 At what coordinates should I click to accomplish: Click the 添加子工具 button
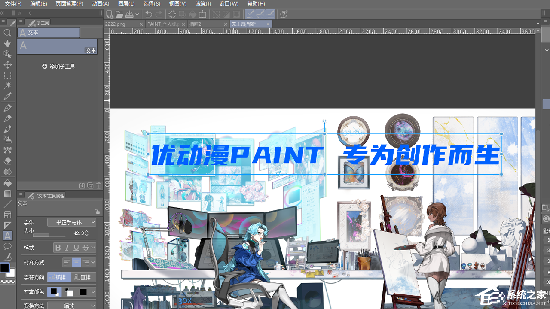click(58, 66)
